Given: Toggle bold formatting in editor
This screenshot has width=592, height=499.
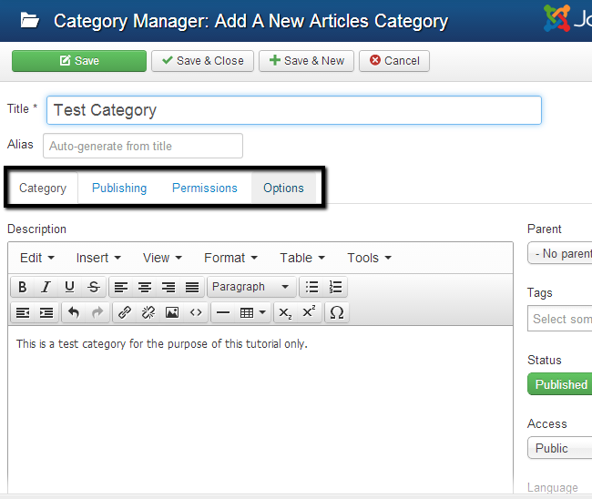Looking at the screenshot, I should [x=22, y=287].
